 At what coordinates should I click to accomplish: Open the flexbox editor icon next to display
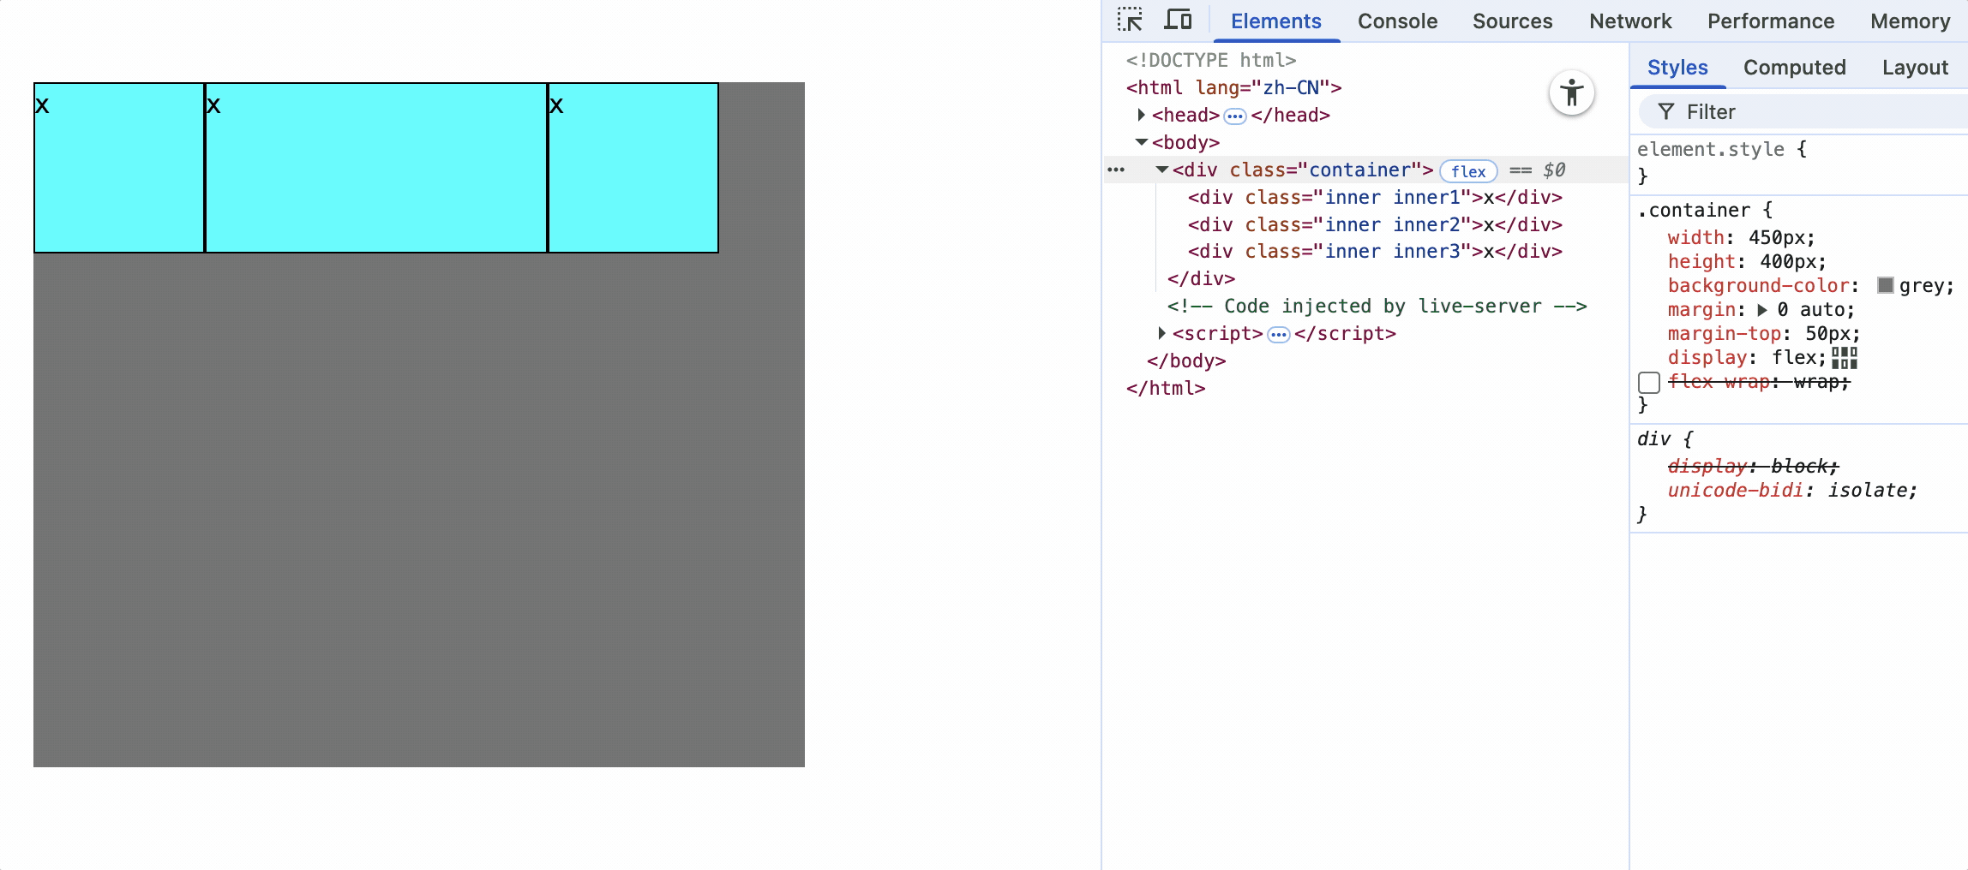coord(1844,358)
